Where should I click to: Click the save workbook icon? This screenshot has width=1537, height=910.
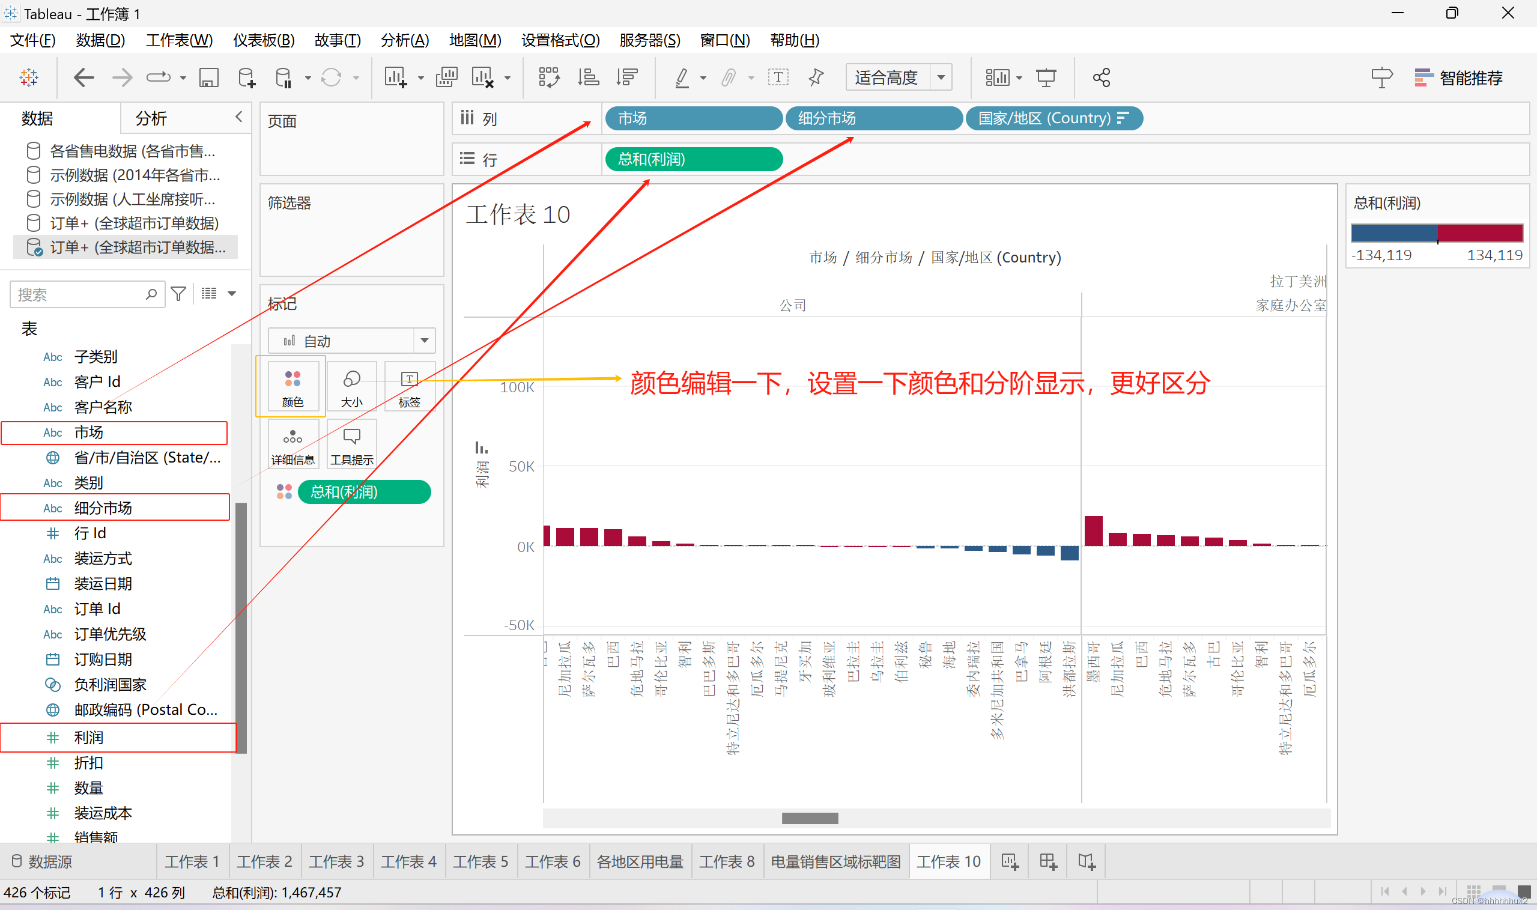click(x=208, y=78)
